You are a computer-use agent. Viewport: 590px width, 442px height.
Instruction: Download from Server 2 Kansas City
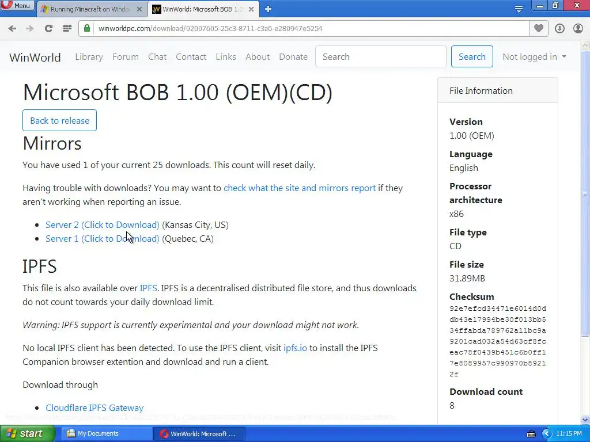point(103,225)
